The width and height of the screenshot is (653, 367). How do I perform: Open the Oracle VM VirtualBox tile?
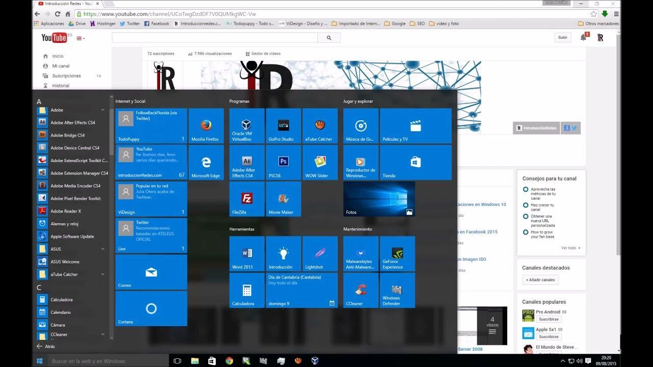coord(246,125)
